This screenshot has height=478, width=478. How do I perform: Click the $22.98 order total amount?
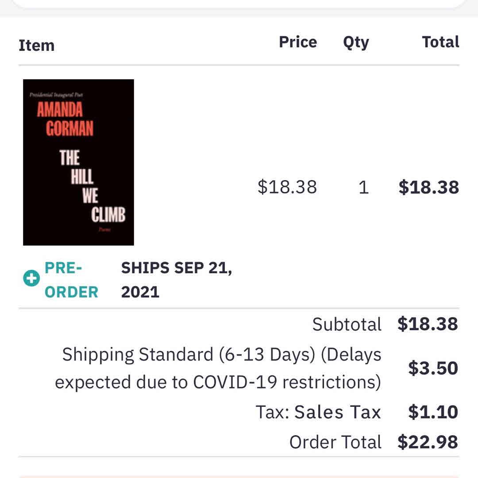[x=428, y=442]
